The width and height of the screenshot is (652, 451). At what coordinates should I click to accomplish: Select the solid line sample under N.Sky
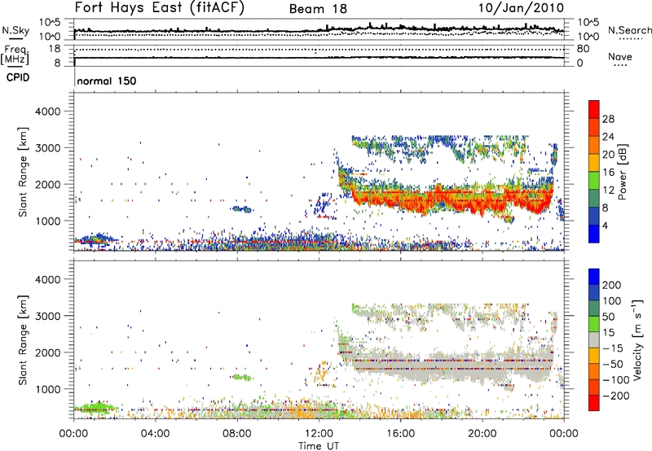click(15, 38)
